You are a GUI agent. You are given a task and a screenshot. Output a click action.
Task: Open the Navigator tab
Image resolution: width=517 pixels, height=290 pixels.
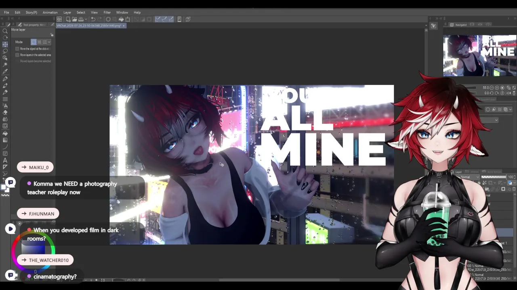458,25
